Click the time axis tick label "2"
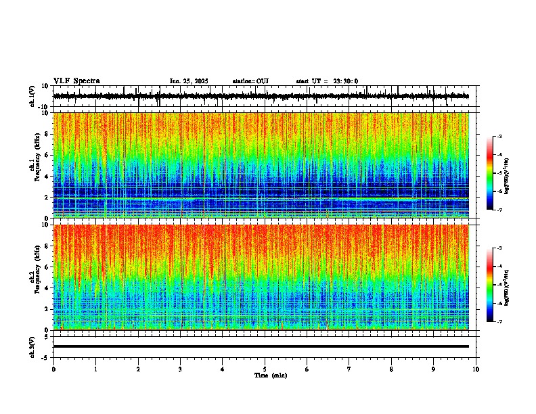The width and height of the screenshot is (536, 414). 138,369
